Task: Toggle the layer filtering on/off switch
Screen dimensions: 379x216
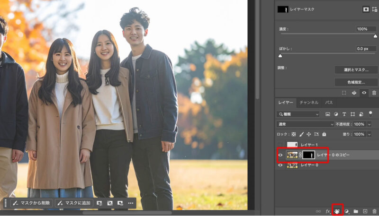Action: coord(370,114)
